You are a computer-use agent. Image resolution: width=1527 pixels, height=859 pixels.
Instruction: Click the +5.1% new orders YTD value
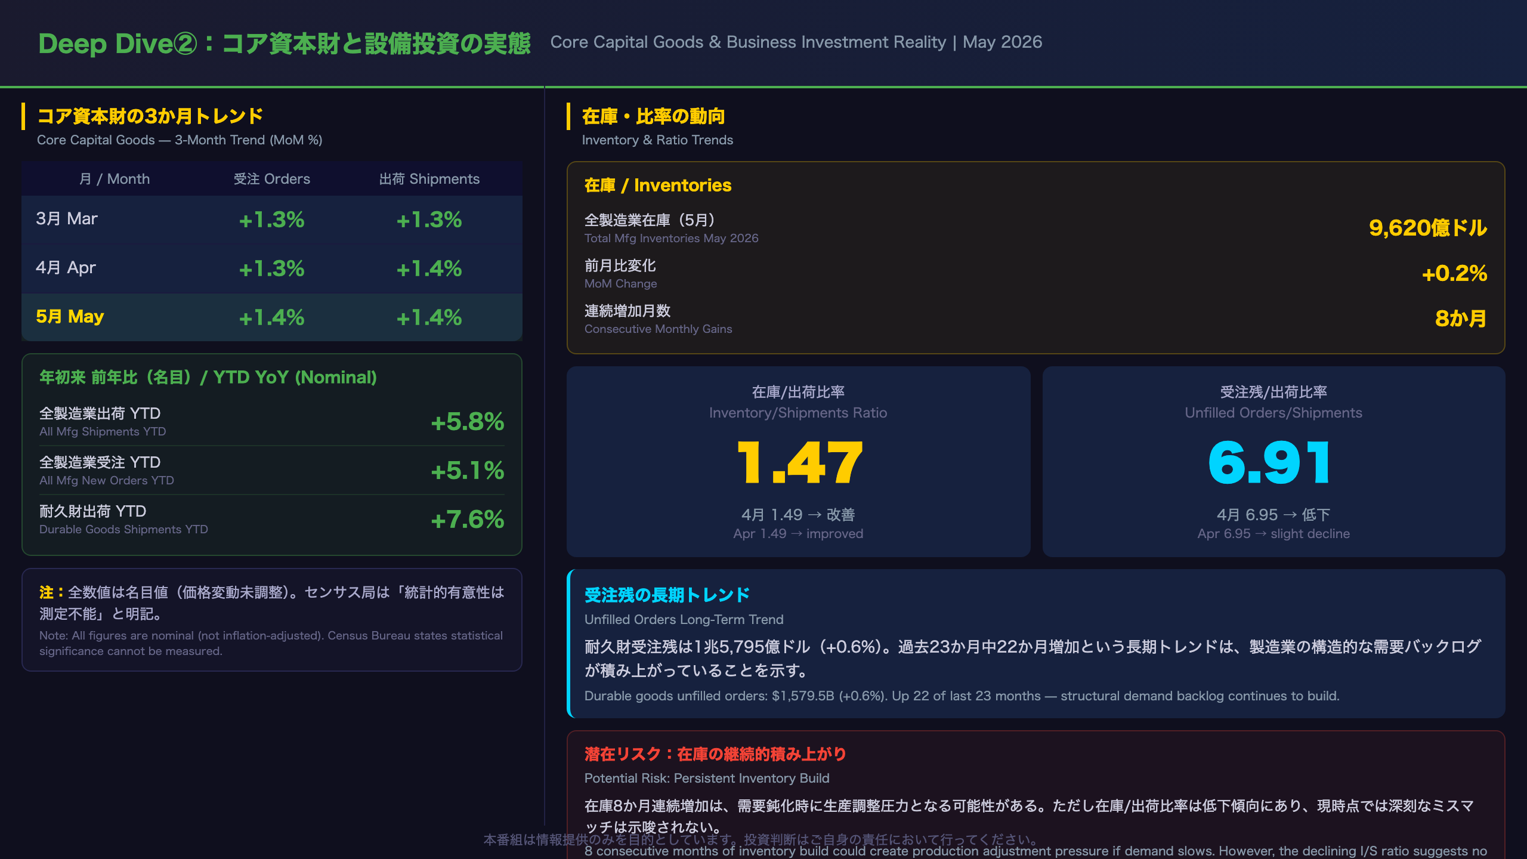point(468,470)
